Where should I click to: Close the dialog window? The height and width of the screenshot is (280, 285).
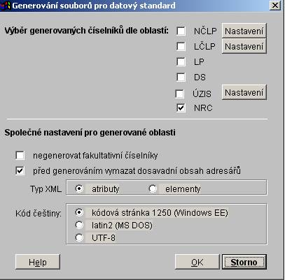click(x=275, y=5)
